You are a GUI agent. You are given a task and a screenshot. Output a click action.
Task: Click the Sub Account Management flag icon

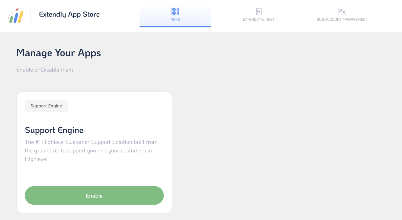click(341, 11)
